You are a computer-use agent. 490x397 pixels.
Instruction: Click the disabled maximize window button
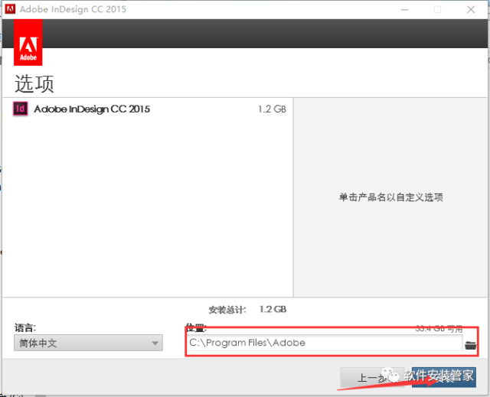click(437, 10)
